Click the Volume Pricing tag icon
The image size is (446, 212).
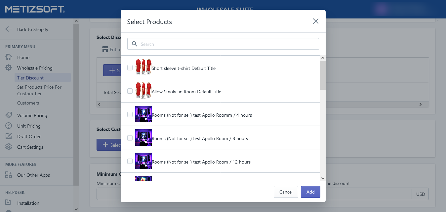[x=9, y=115]
